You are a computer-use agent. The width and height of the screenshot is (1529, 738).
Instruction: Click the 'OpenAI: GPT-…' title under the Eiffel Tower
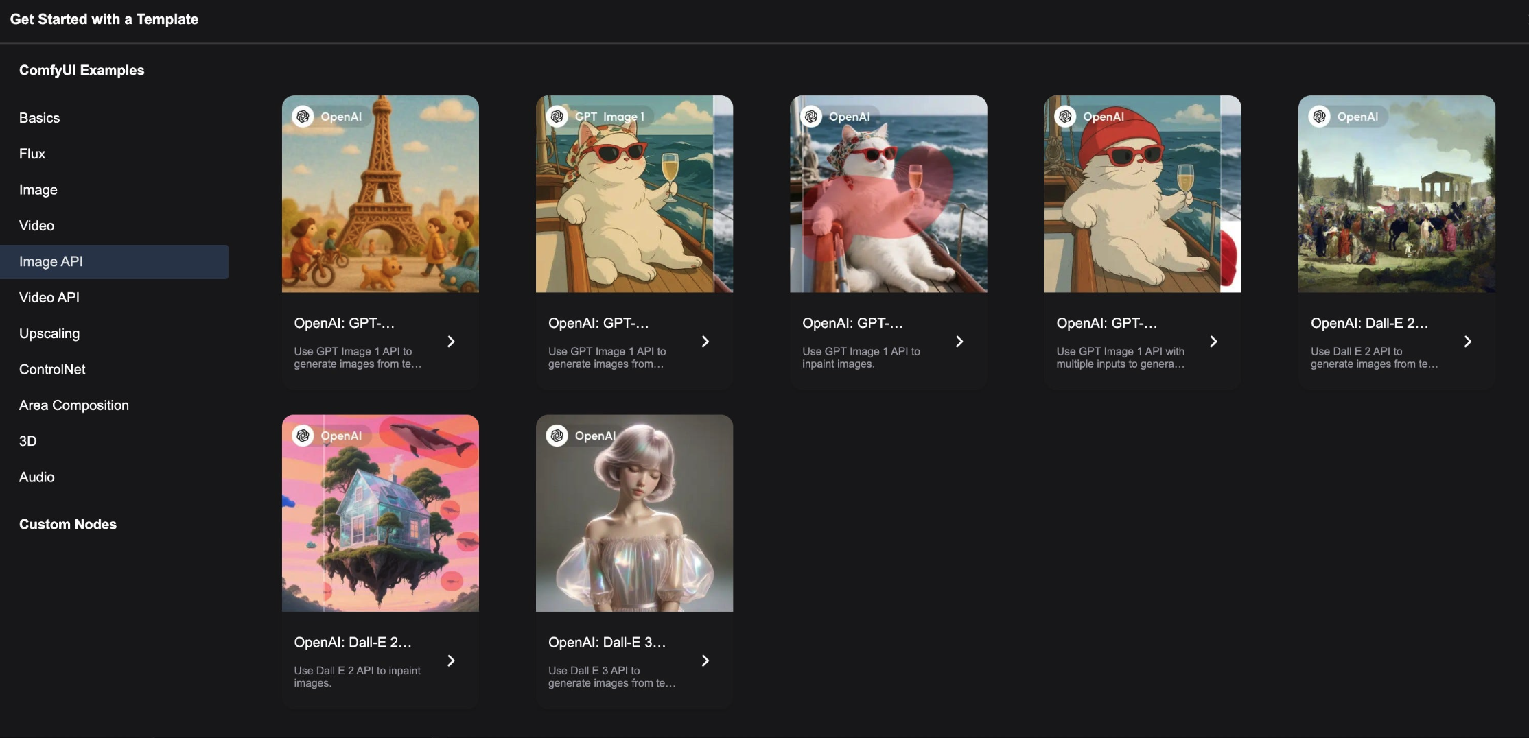(x=345, y=323)
